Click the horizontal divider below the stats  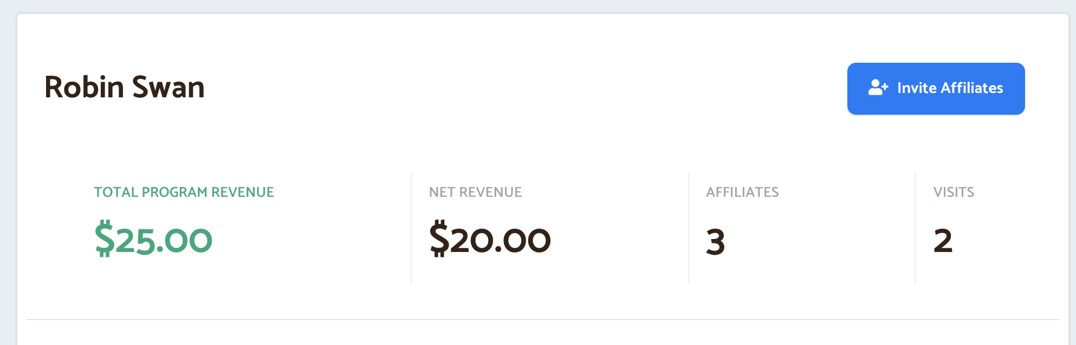click(542, 320)
